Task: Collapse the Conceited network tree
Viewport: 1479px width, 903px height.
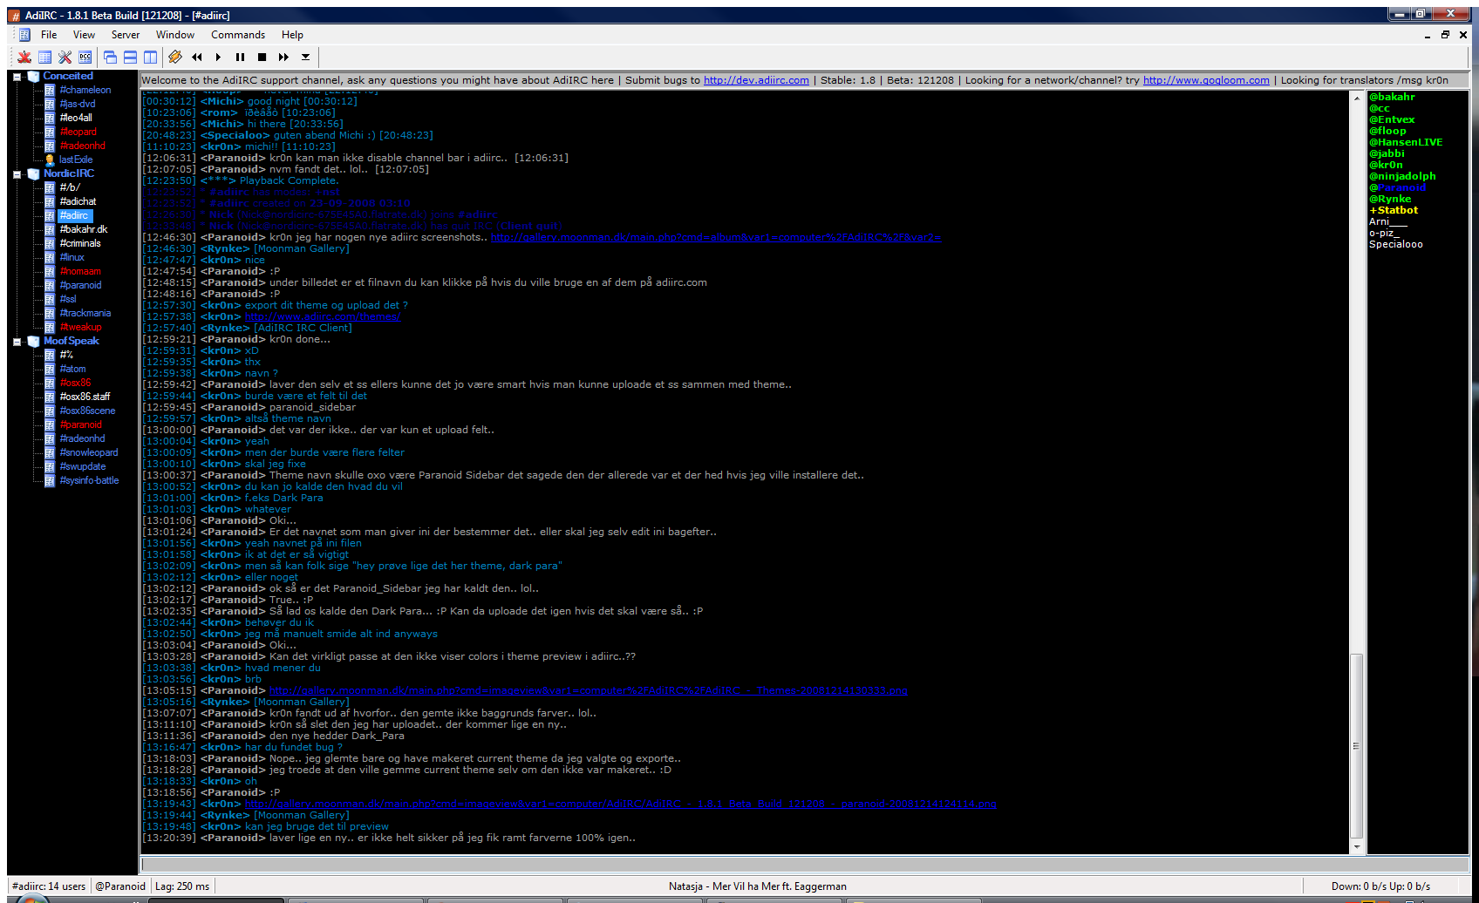Action: pyautogui.click(x=17, y=75)
